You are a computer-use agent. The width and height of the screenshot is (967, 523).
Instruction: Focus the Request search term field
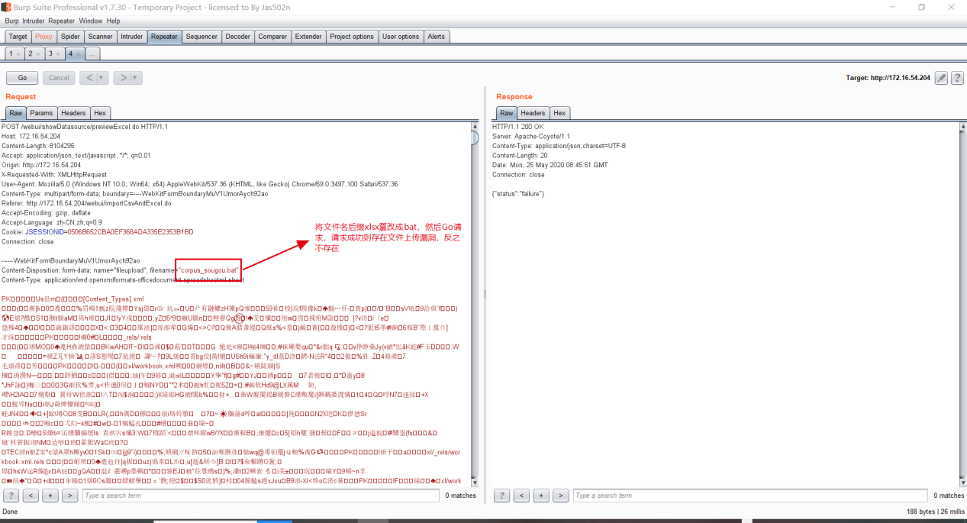[259, 496]
